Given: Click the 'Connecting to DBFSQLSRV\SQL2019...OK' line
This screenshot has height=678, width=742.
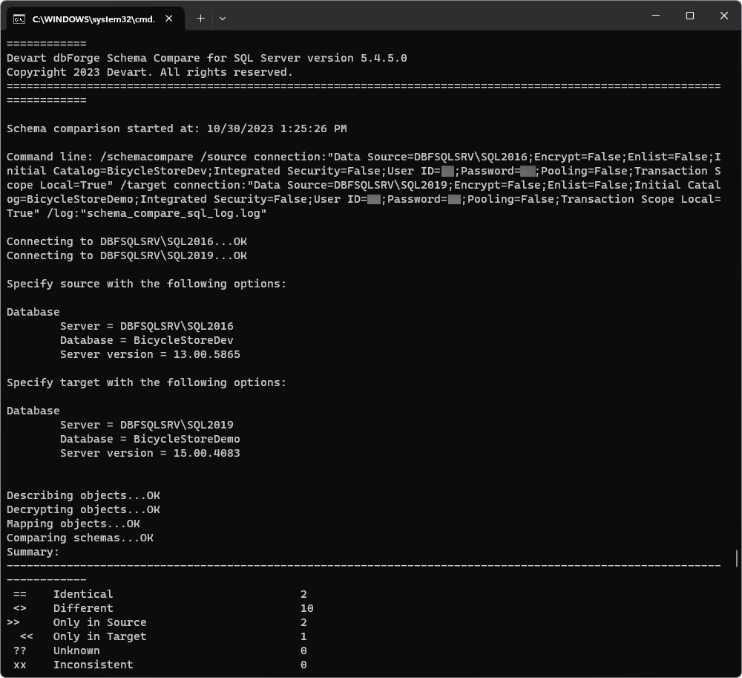Looking at the screenshot, I should tap(126, 255).
